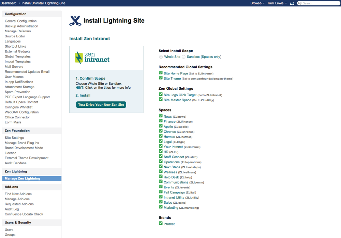This screenshot has width=341, height=238.
Task: Open the Browse dropdown menu
Action: pos(257,3)
